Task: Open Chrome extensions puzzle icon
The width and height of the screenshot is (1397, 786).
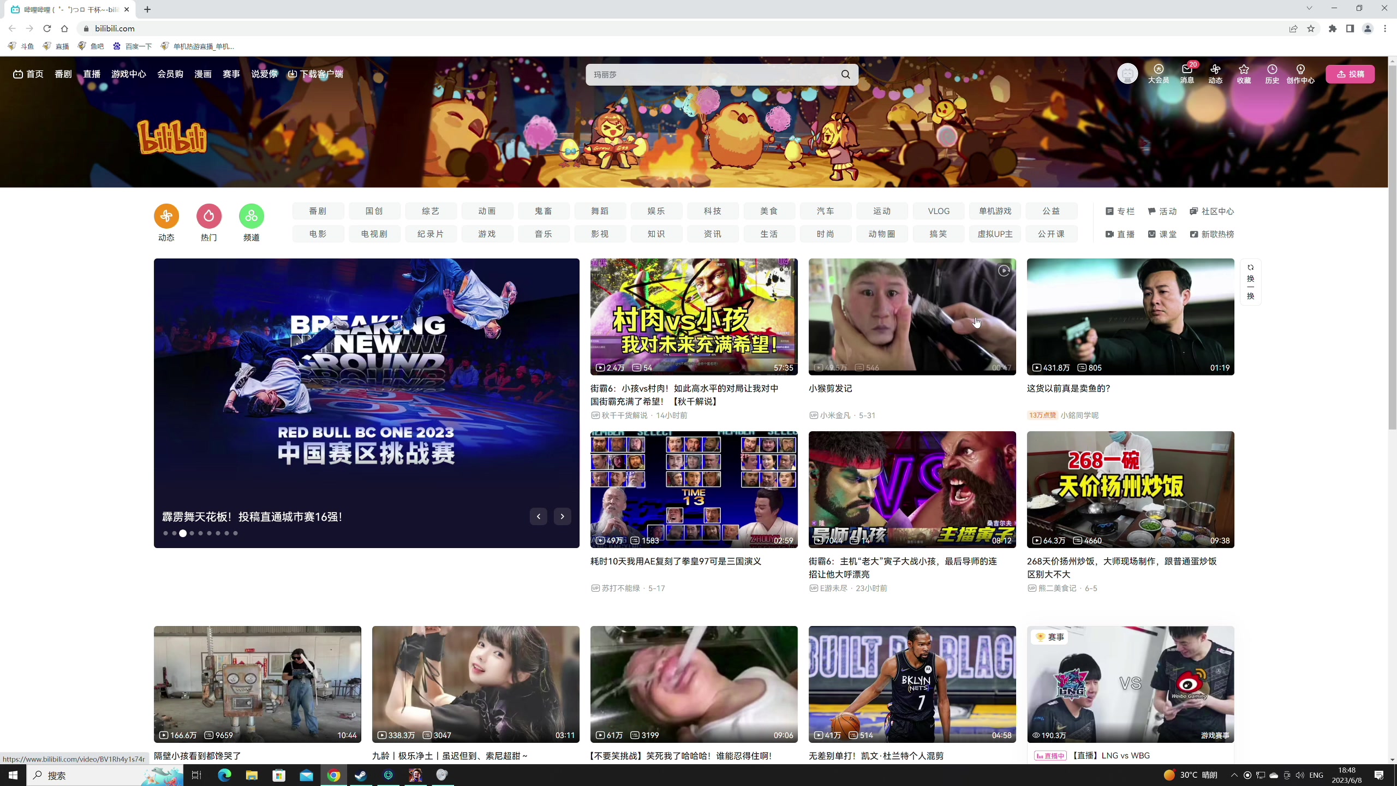Action: click(x=1333, y=28)
